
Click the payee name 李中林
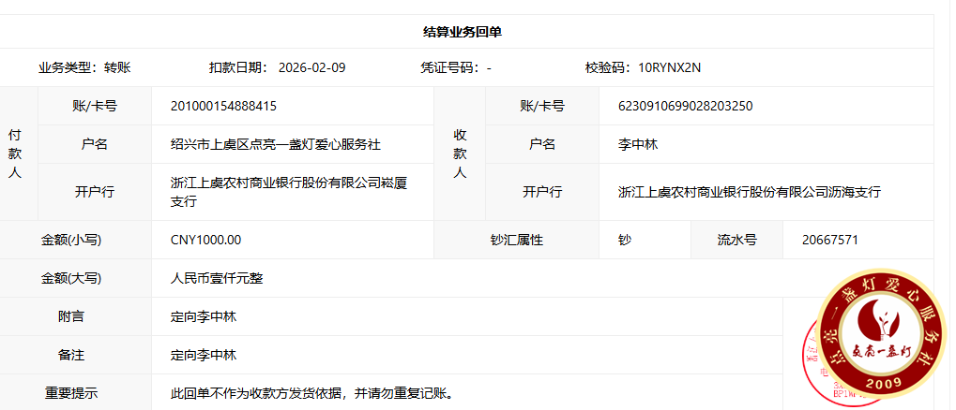click(x=637, y=144)
